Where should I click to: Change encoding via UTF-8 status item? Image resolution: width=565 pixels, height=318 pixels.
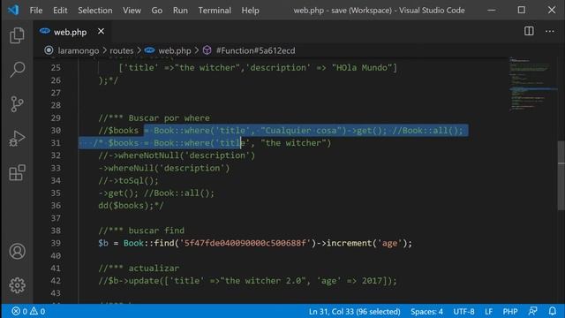point(463,311)
